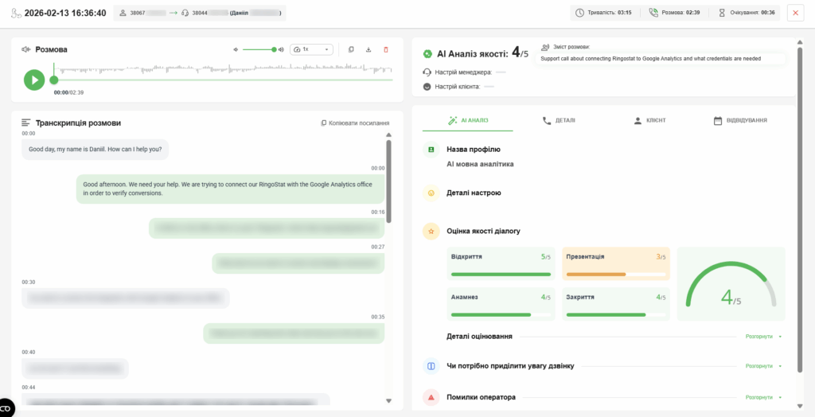Click the loud-volume speaker icon

[281, 49]
